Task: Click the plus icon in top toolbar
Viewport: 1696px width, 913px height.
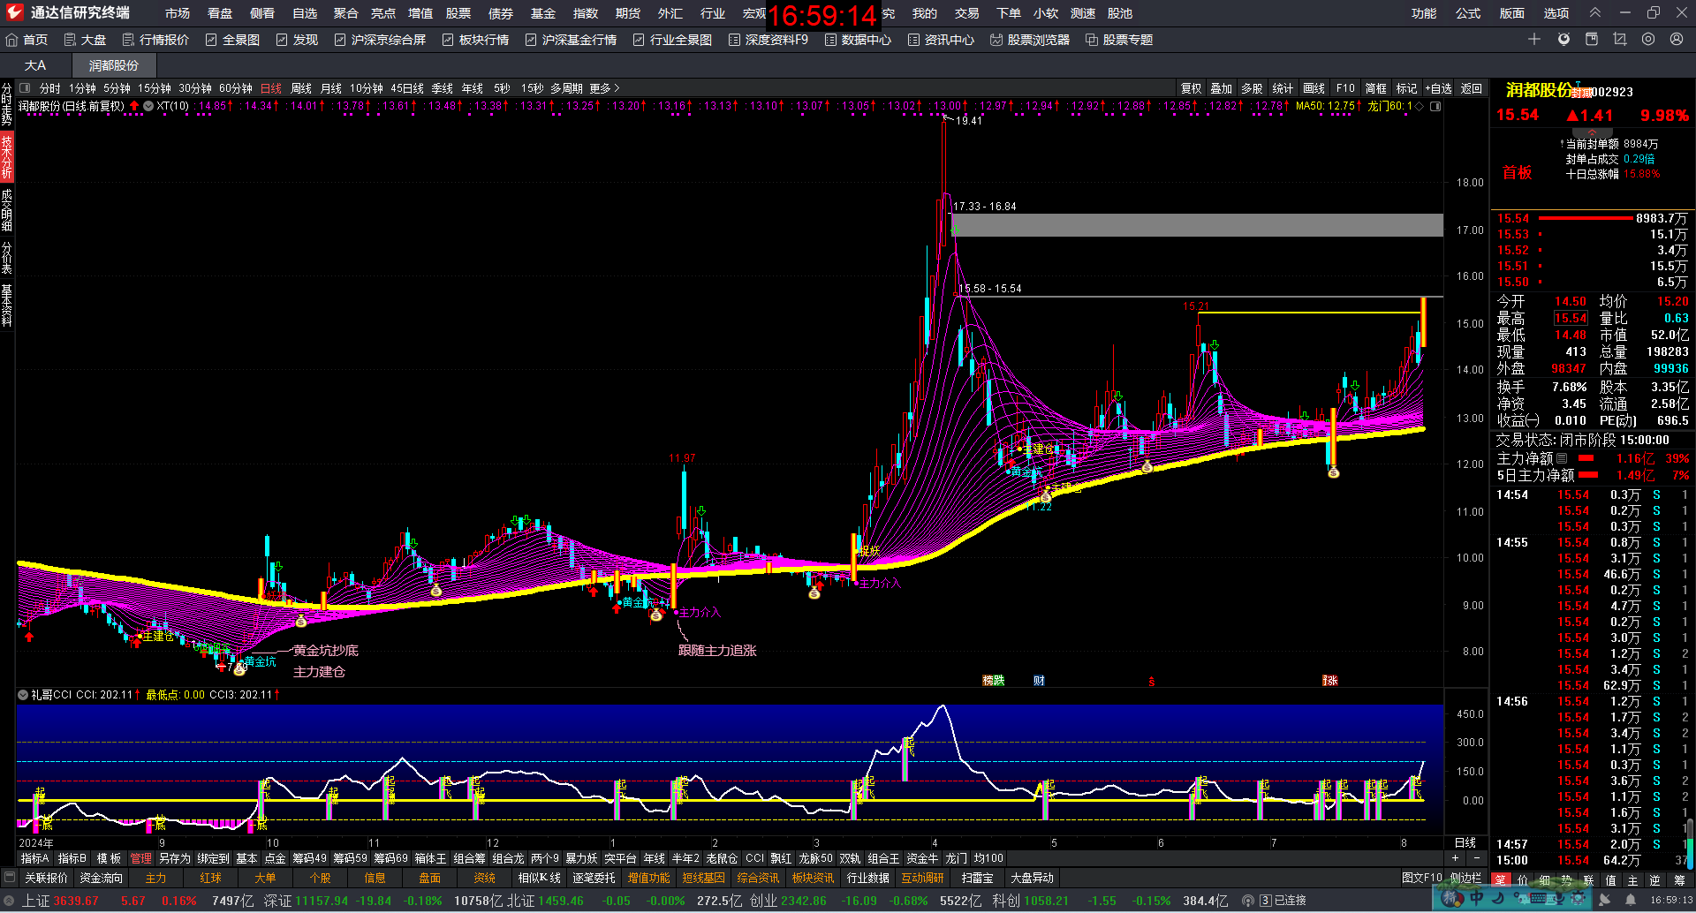Action: [1534, 40]
